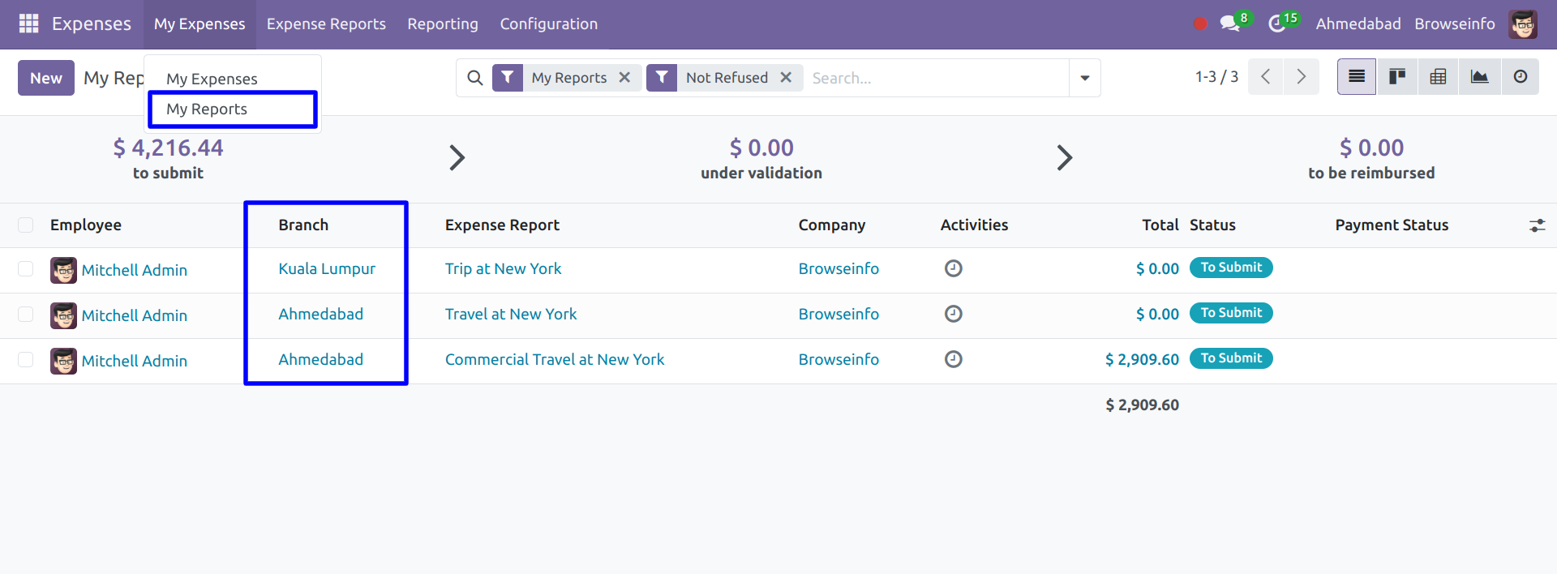
Task: Open optional columns settings icon
Action: [x=1537, y=225]
